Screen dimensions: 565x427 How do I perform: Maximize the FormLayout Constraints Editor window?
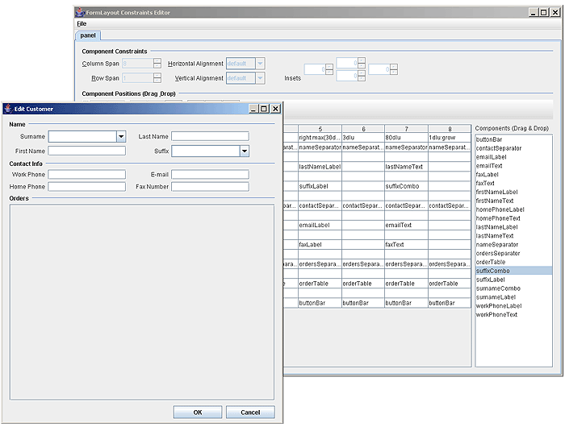544,12
